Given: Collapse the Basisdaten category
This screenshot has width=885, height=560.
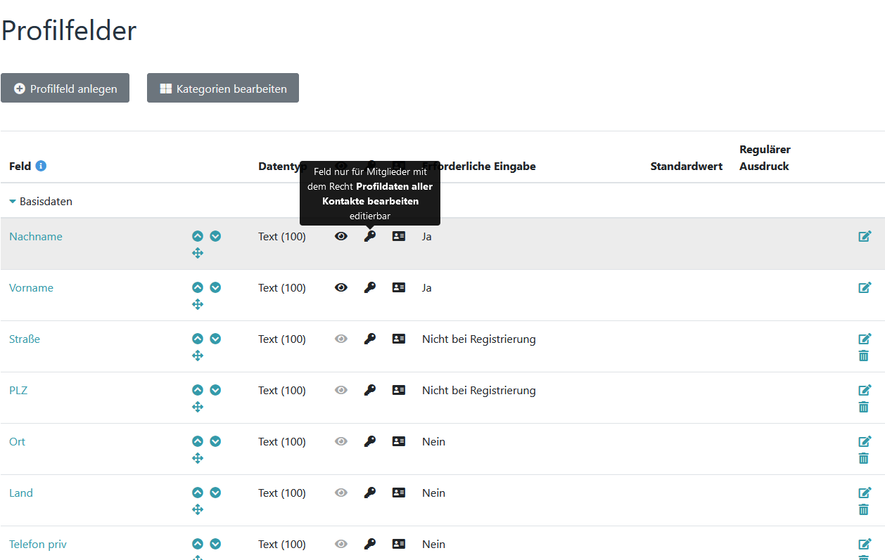Looking at the screenshot, I should tap(41, 202).
